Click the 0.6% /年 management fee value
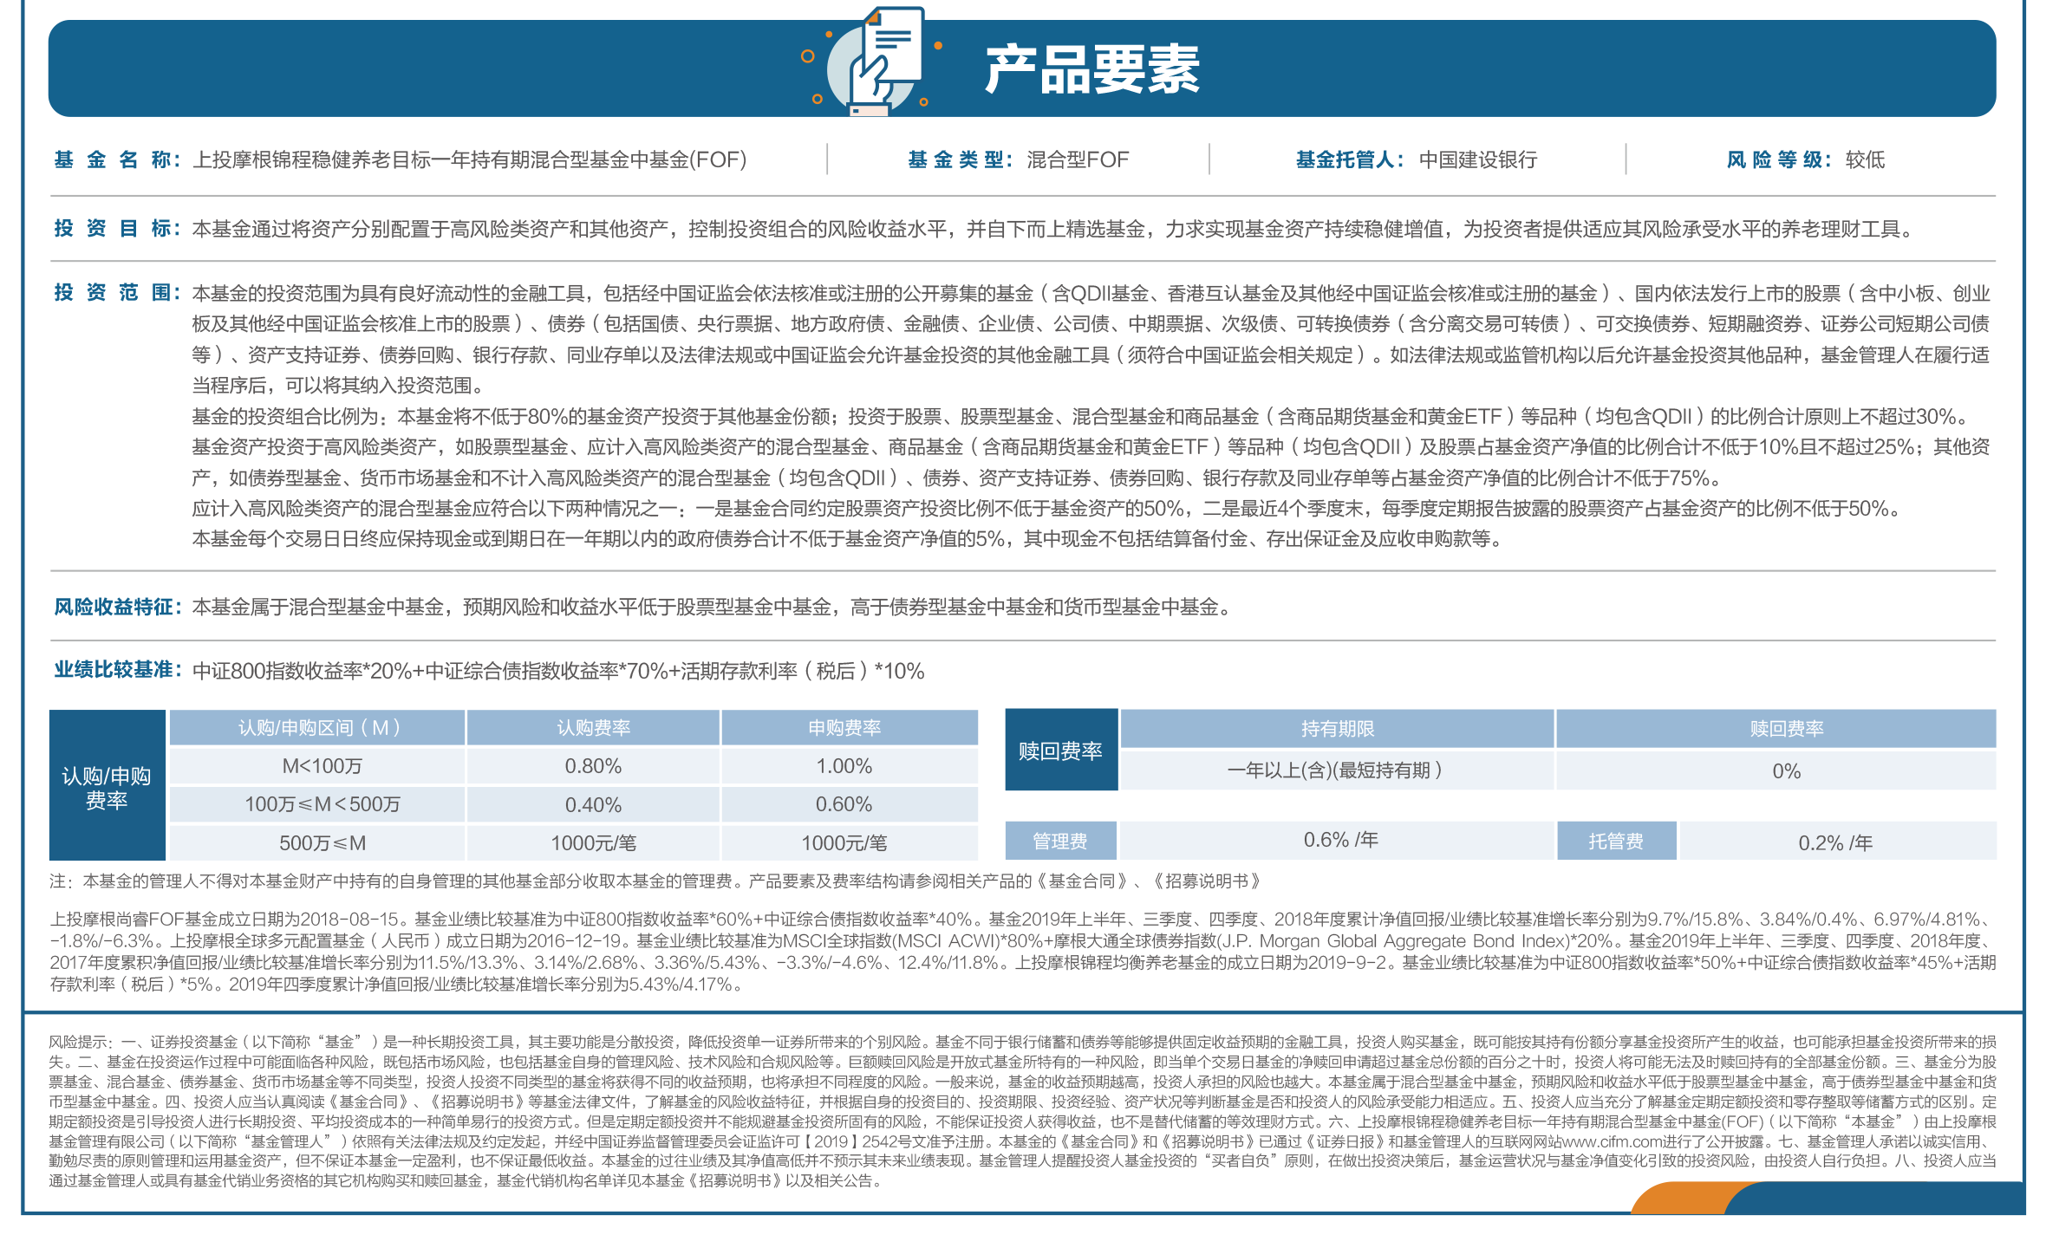This screenshot has width=2046, height=1235. tap(1339, 841)
